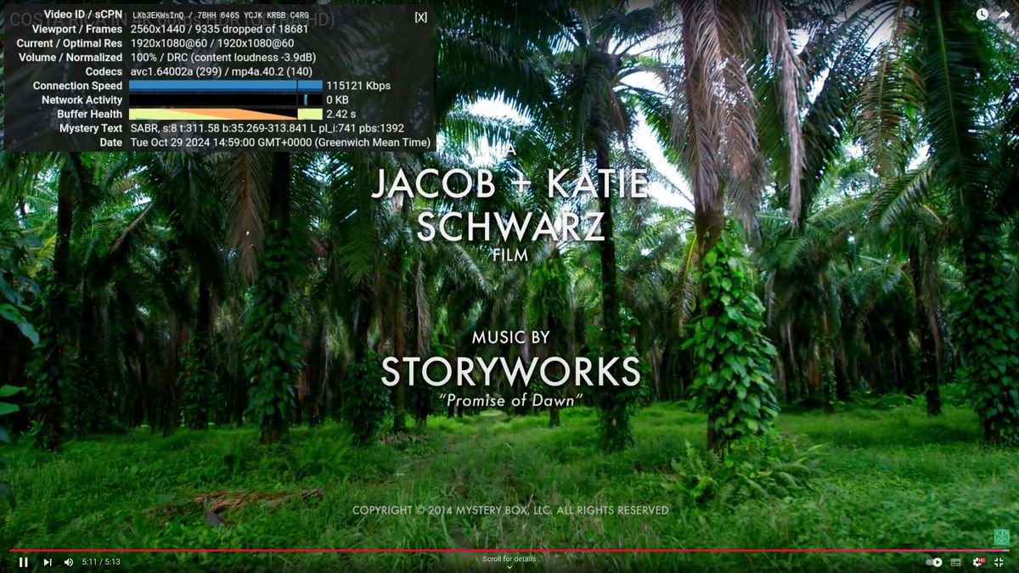Viewport: 1019px width, 573px height.
Task: Click the Volume / Normalized value
Action: [x=223, y=58]
